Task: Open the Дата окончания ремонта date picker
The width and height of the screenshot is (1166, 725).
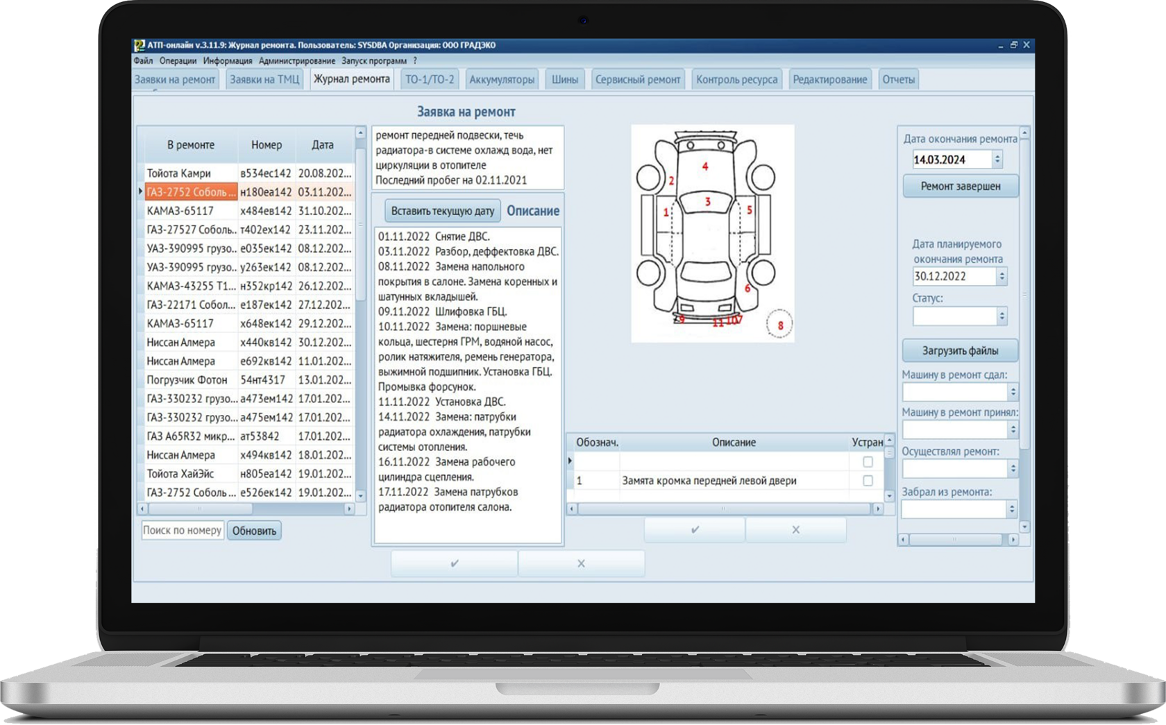Action: (997, 160)
